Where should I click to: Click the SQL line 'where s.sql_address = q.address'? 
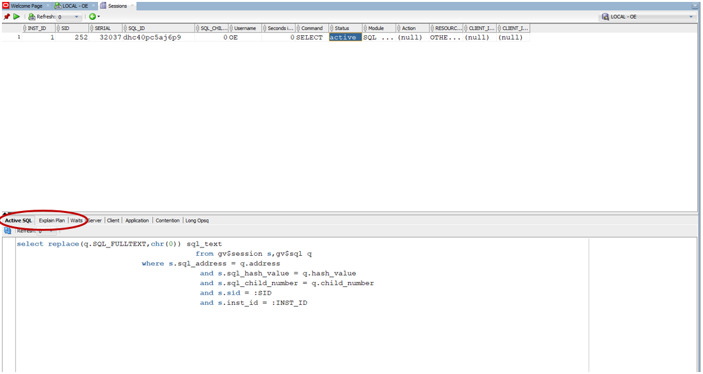click(x=211, y=263)
